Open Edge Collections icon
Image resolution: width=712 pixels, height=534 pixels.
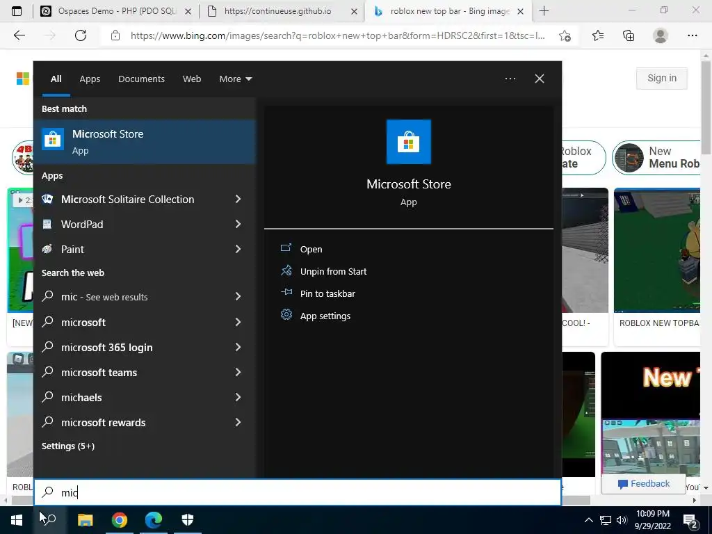tap(629, 35)
